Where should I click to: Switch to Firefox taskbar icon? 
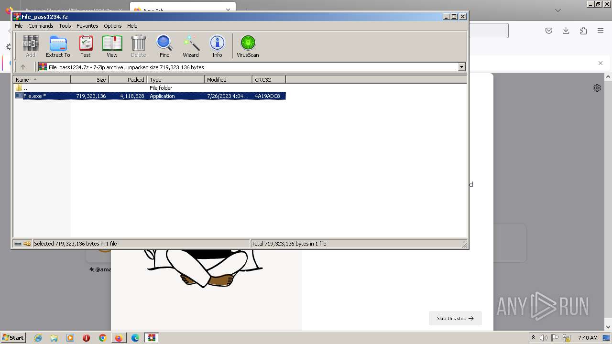pyautogui.click(x=119, y=338)
